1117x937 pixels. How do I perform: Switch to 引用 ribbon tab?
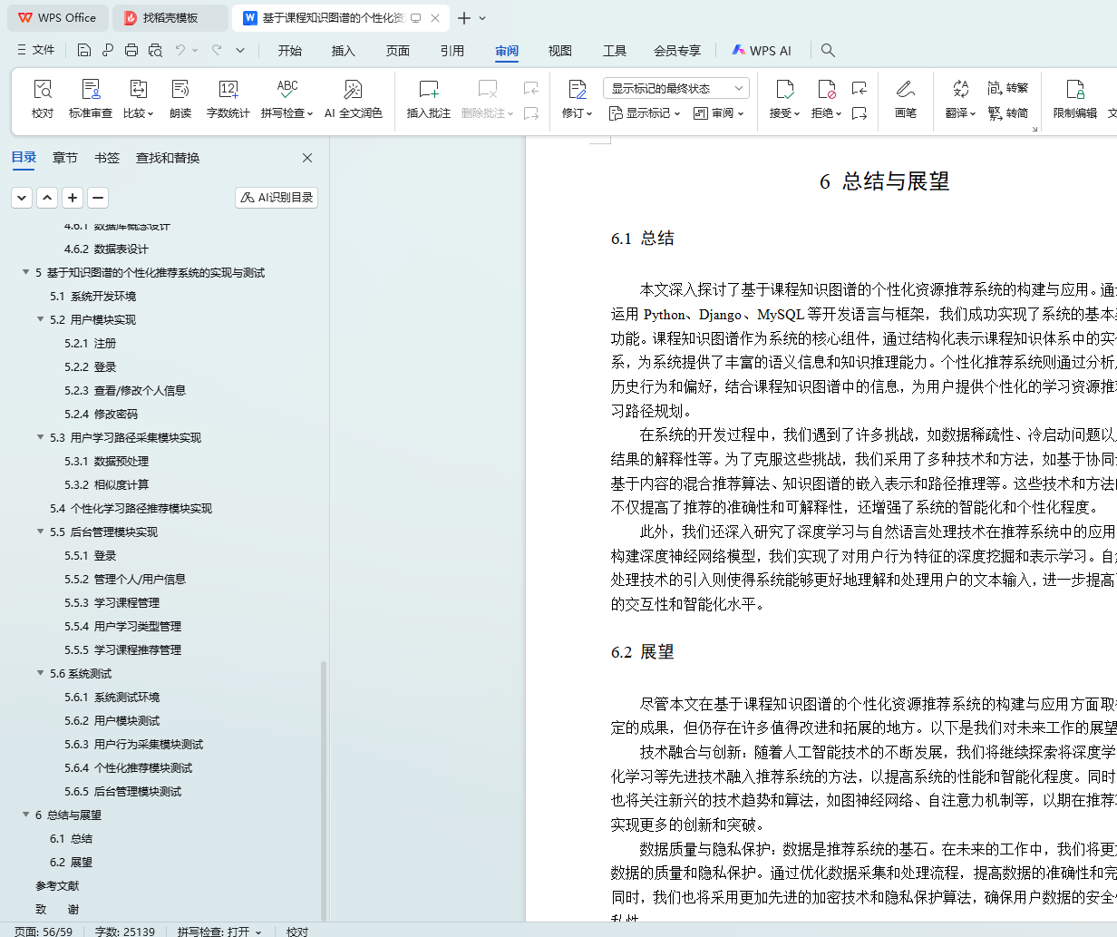pos(452,51)
